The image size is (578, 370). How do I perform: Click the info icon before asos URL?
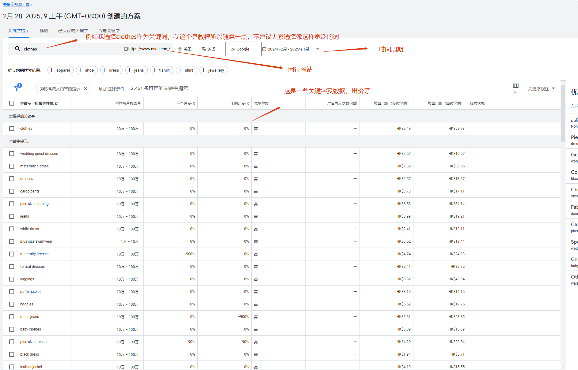[x=126, y=49]
